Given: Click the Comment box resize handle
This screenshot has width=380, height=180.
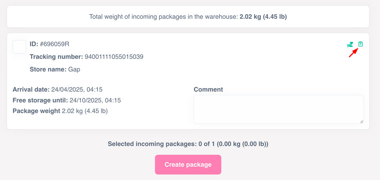Looking at the screenshot, I should (x=361, y=121).
